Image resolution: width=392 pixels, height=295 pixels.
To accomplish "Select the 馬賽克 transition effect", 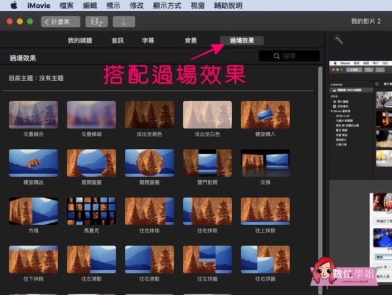I will tap(91, 211).
